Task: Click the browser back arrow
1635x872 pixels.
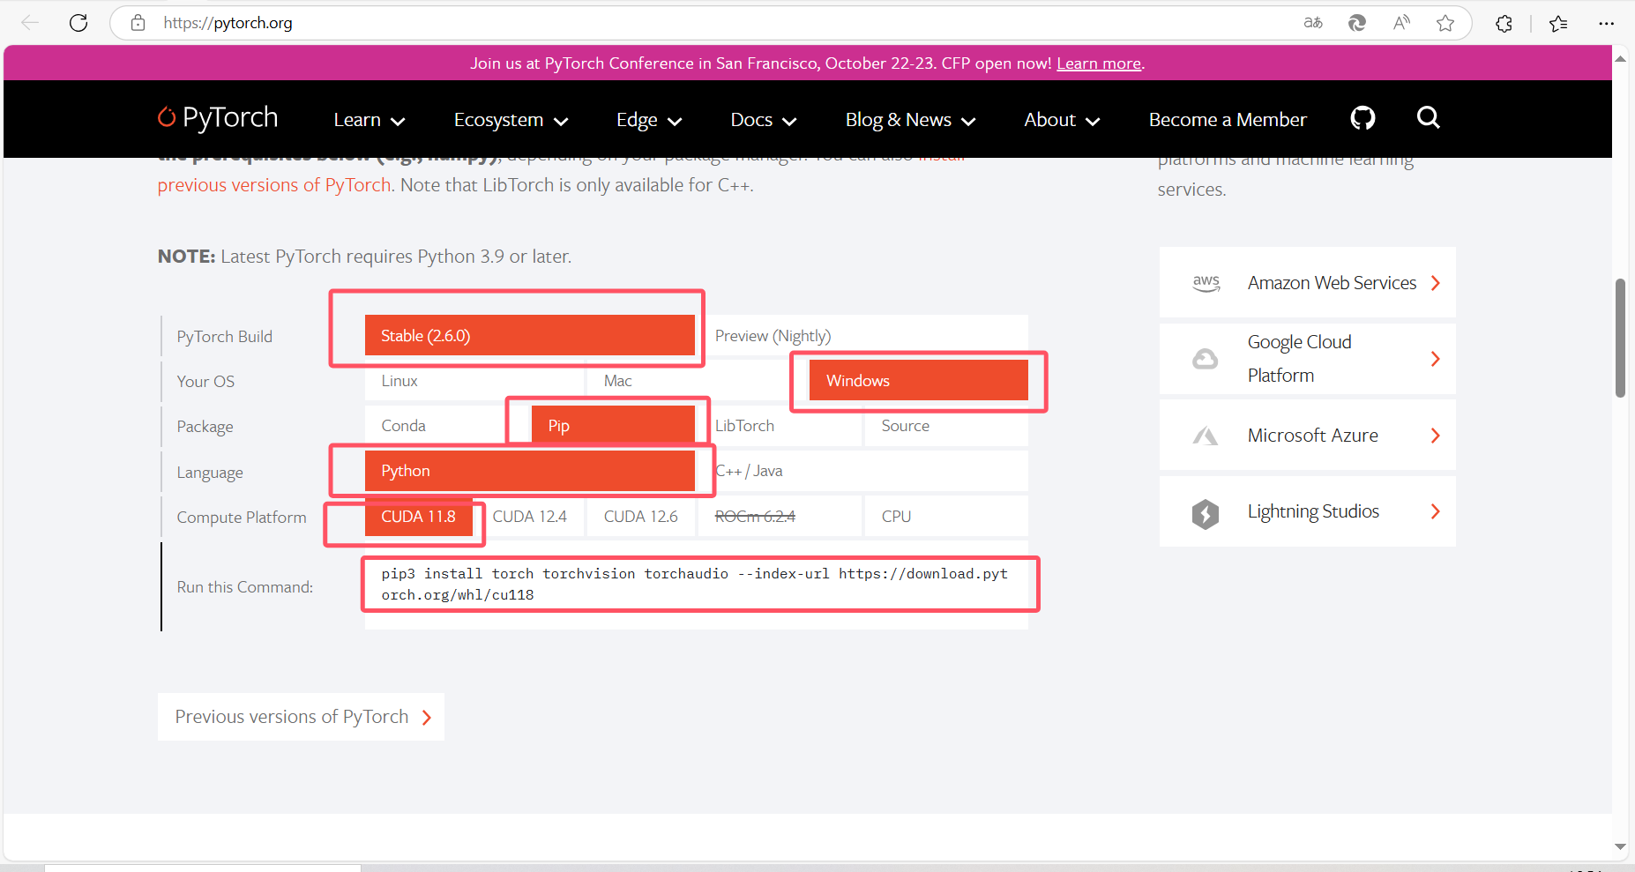Action: point(30,23)
